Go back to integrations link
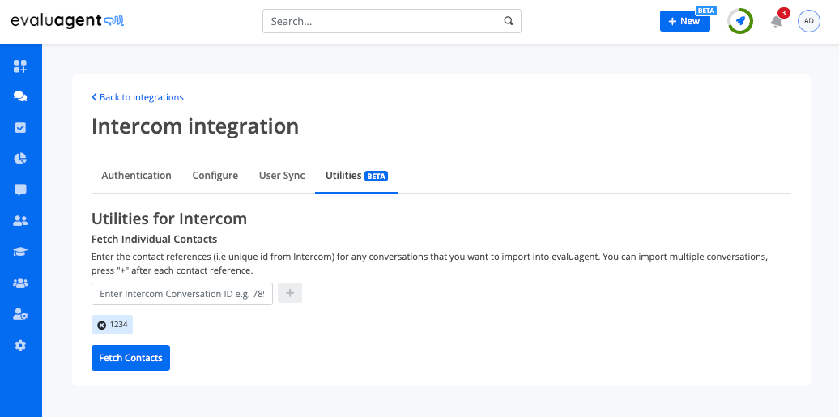The width and height of the screenshot is (839, 417). pyautogui.click(x=138, y=97)
